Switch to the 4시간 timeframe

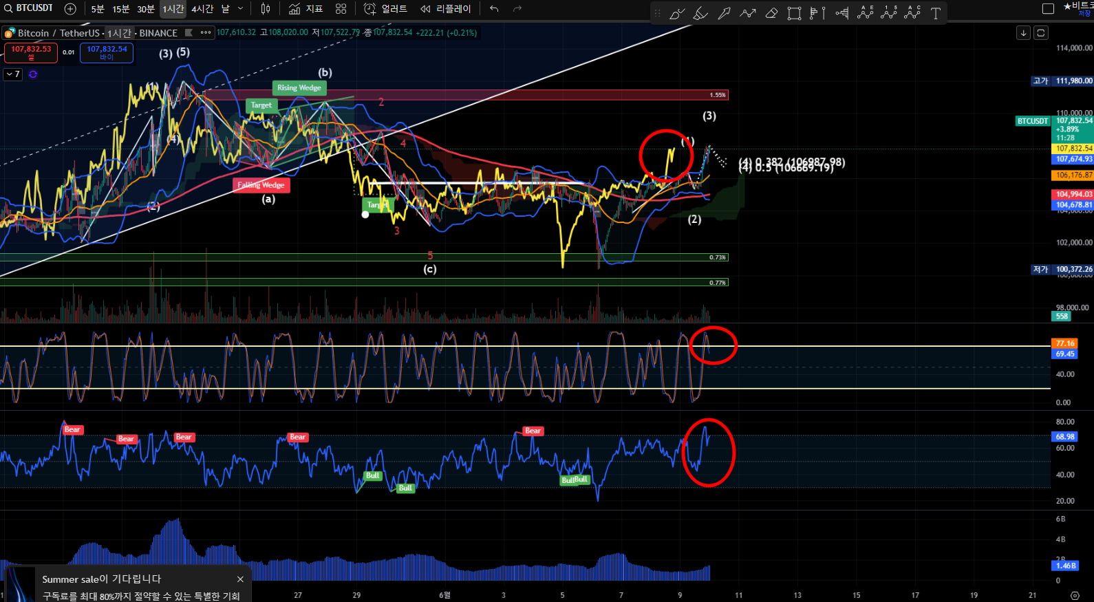point(202,9)
